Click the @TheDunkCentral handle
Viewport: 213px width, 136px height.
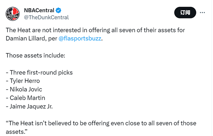pos(47,17)
